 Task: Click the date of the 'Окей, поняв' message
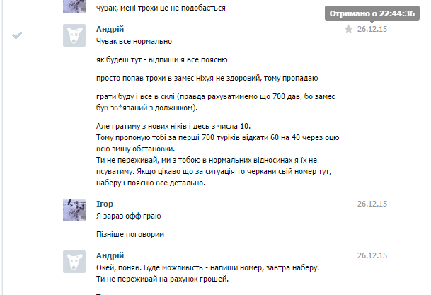point(372,255)
